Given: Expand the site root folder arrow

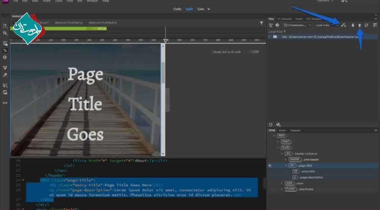Looking at the screenshot, I should point(269,37).
